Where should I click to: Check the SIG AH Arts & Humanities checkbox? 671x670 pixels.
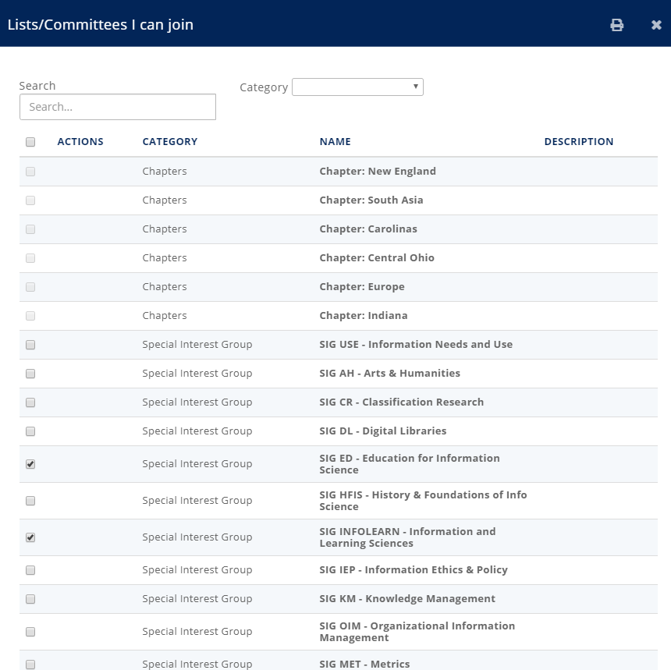(x=30, y=374)
